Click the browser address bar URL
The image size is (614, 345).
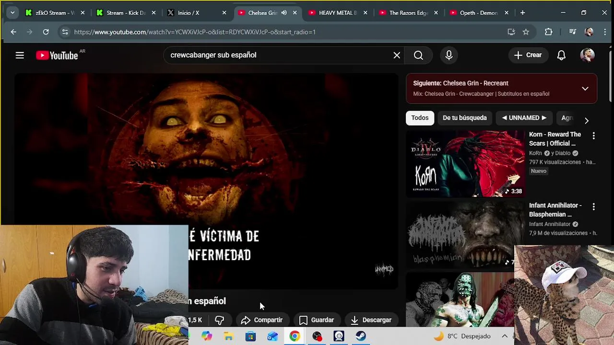(195, 32)
